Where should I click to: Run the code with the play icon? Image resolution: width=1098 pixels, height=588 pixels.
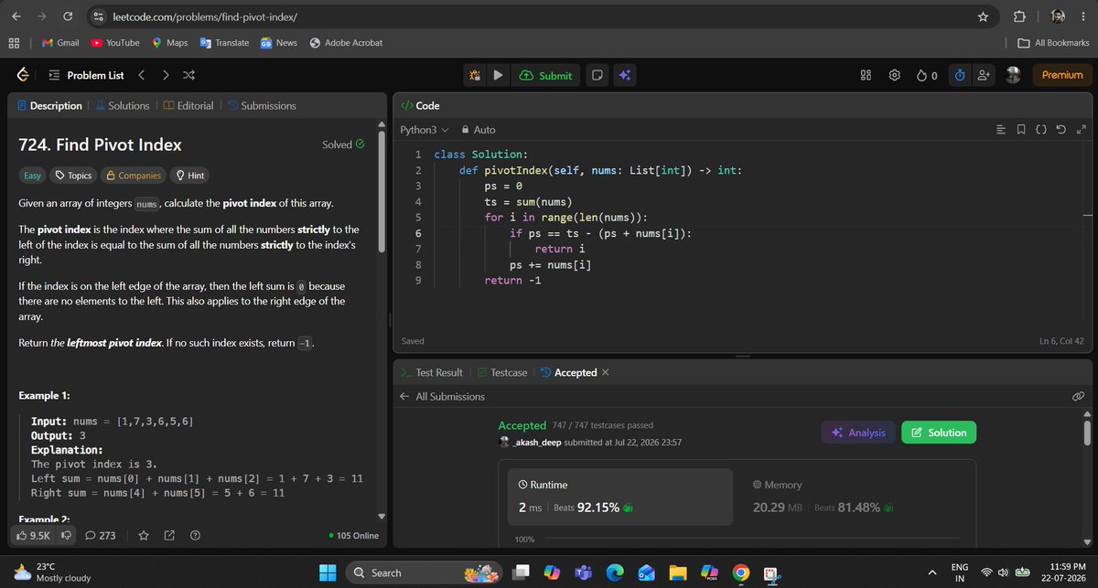[x=498, y=76]
